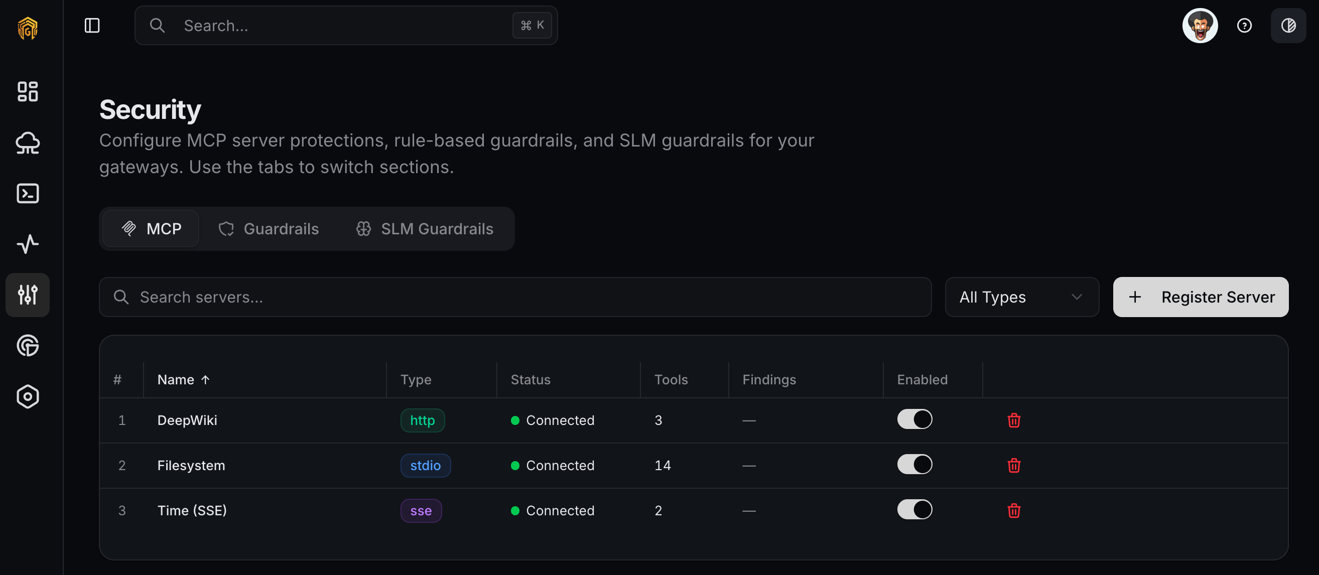Click the magnifier icon in server search
Image resolution: width=1319 pixels, height=575 pixels.
point(121,297)
